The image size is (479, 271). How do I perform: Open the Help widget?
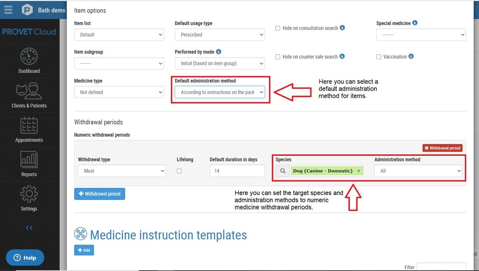click(25, 257)
